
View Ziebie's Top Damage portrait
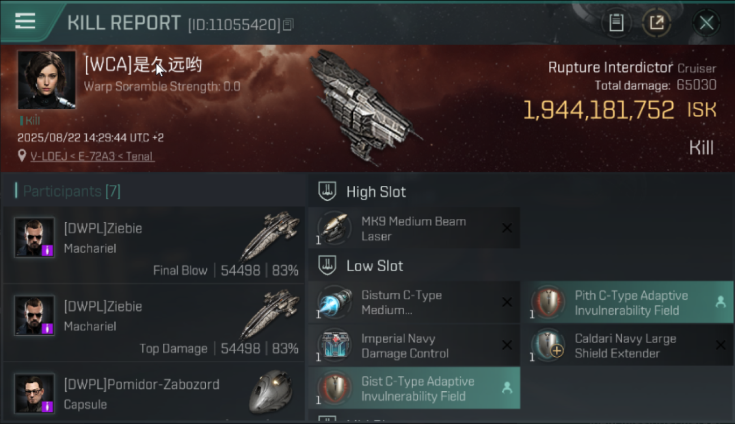coord(34,315)
